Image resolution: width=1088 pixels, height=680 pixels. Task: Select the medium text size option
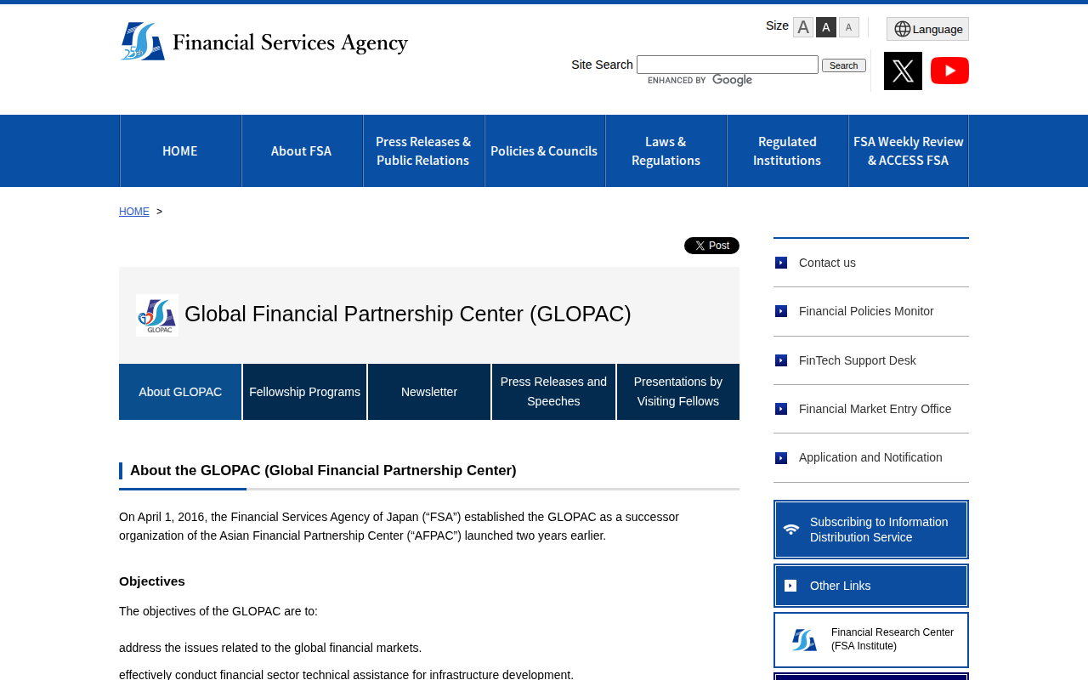coord(826,27)
